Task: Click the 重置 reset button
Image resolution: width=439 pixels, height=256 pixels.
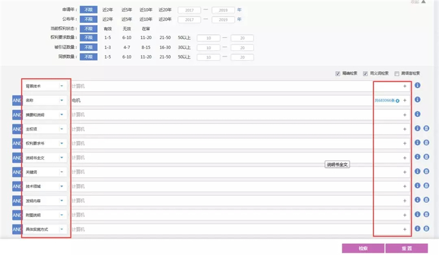Action: (406, 248)
